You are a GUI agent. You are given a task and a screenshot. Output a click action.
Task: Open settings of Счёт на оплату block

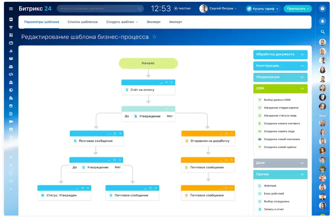166,82
